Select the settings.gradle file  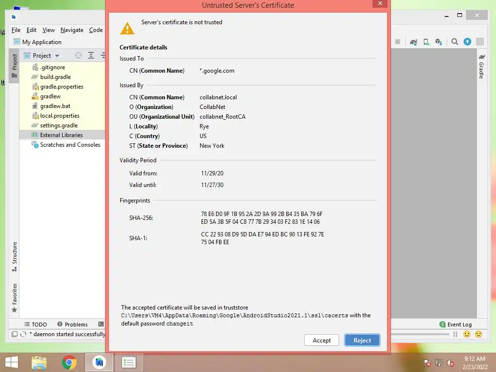tap(59, 125)
